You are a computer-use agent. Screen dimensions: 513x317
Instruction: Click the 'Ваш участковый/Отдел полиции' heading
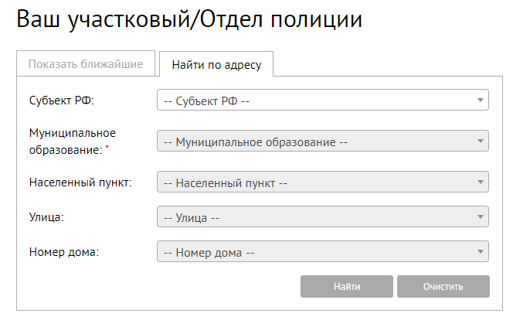click(189, 21)
